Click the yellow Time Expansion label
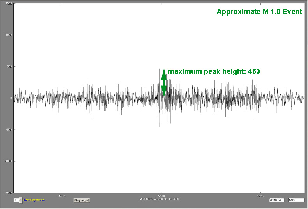The image size is (308, 209). (34, 200)
